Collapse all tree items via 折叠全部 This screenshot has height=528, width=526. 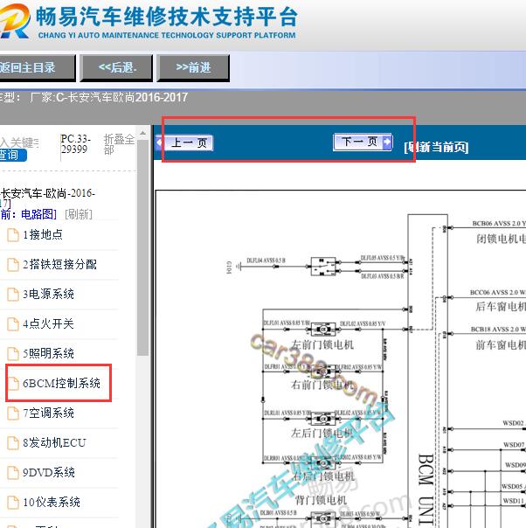coord(119,144)
